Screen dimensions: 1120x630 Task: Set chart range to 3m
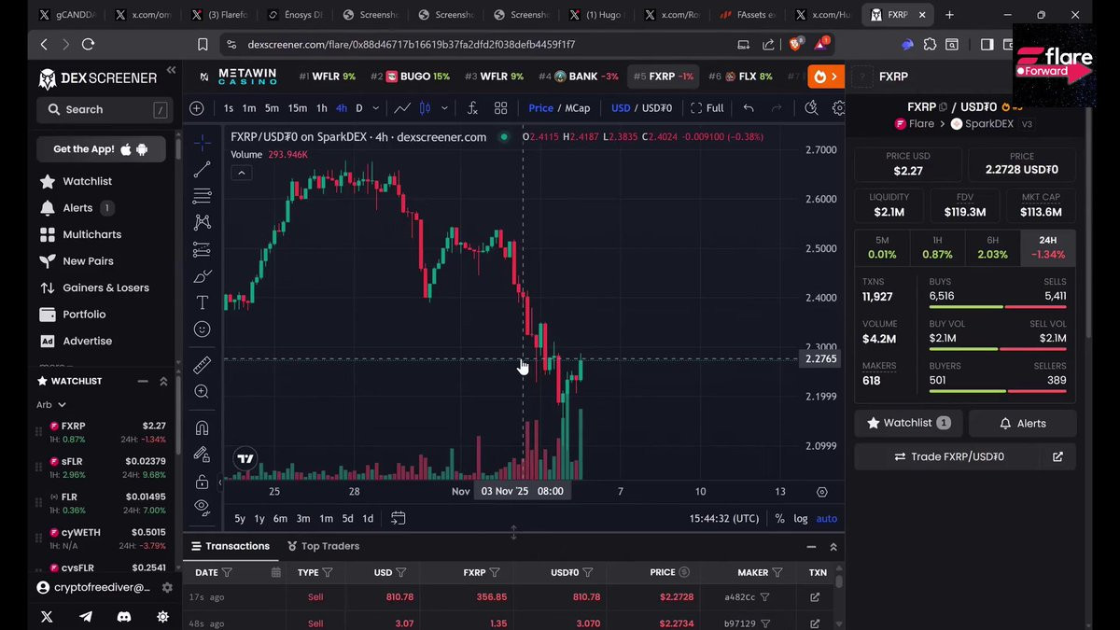click(x=303, y=518)
